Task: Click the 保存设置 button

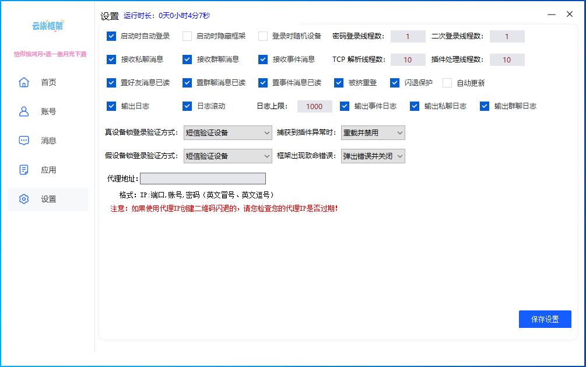Action: 545,319
